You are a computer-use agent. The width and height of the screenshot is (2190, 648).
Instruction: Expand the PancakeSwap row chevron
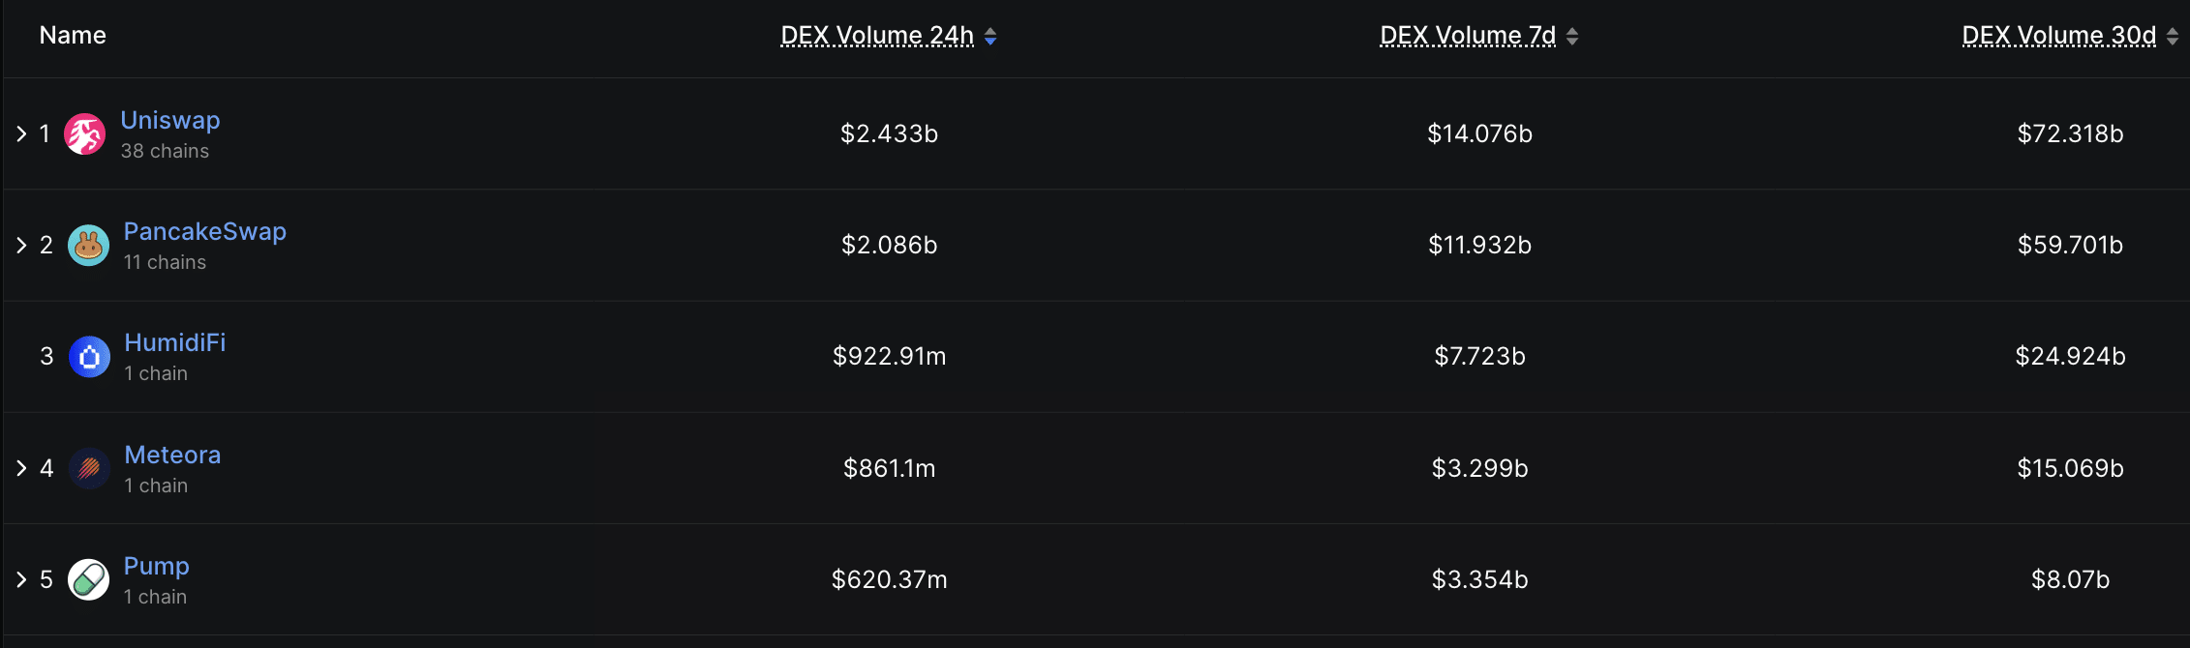point(21,246)
